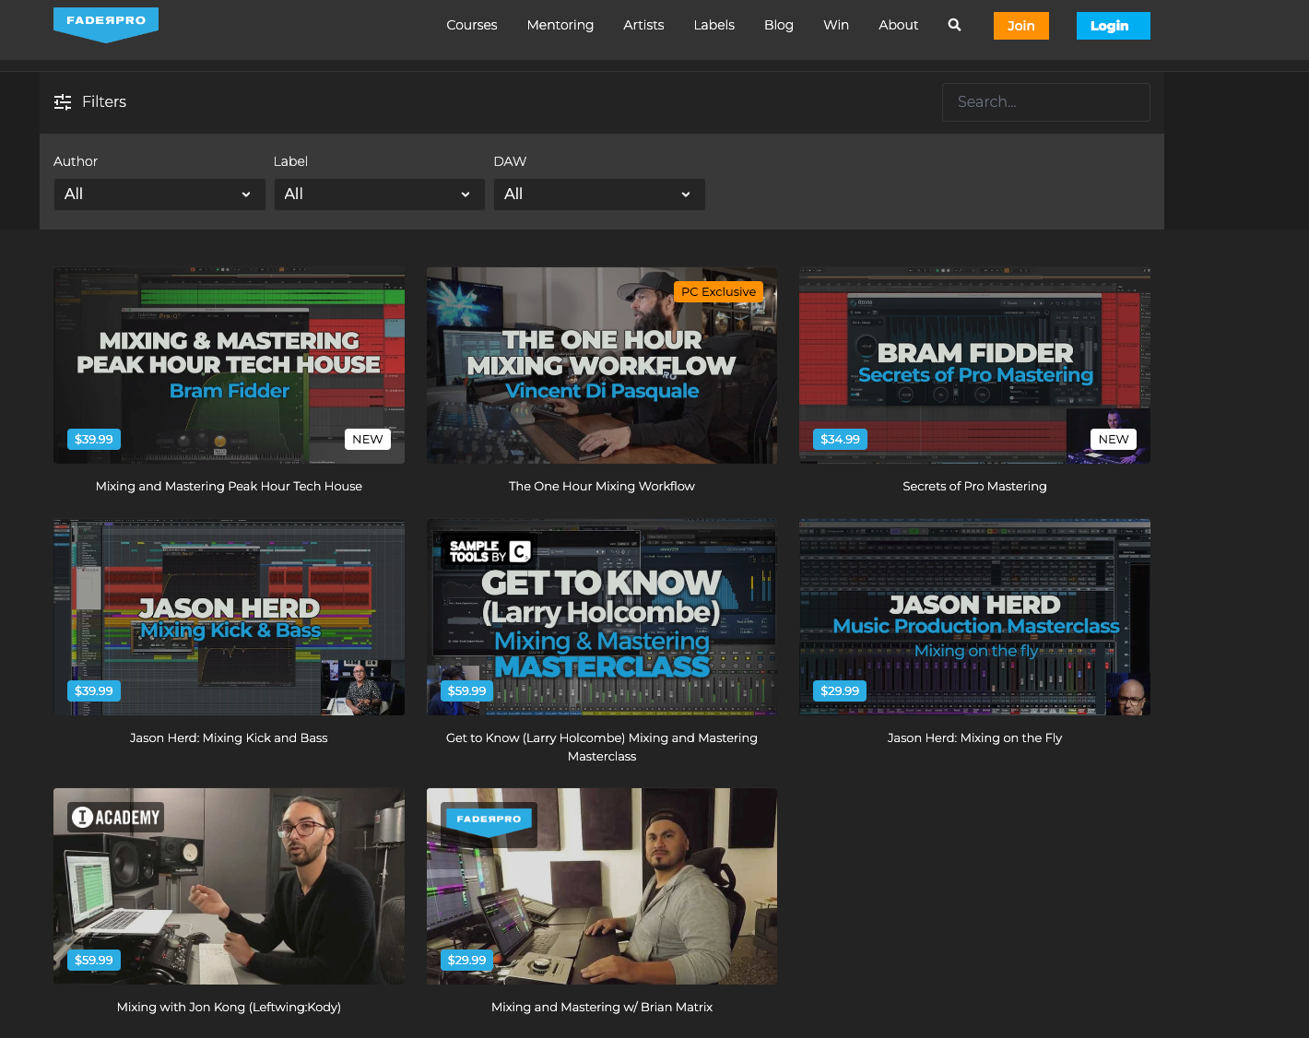
Task: Click the Filters sliders icon
Action: pos(62,102)
